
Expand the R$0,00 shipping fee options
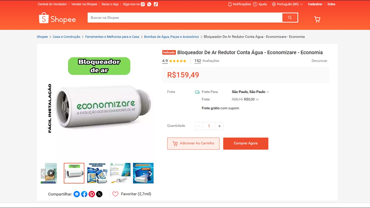[x=257, y=99]
